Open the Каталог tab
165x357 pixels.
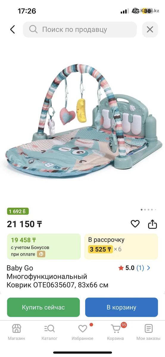[x=49, y=332]
